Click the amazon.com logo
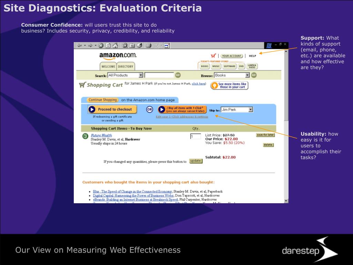The image size is (353, 265). coord(118,56)
